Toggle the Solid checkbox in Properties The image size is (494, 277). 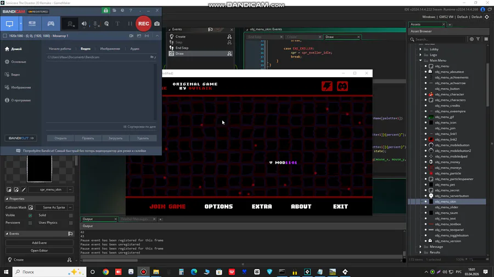pos(71,216)
